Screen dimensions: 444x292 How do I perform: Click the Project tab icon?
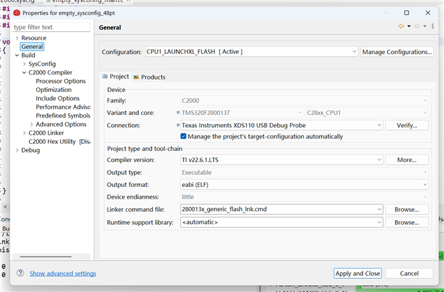coord(105,77)
